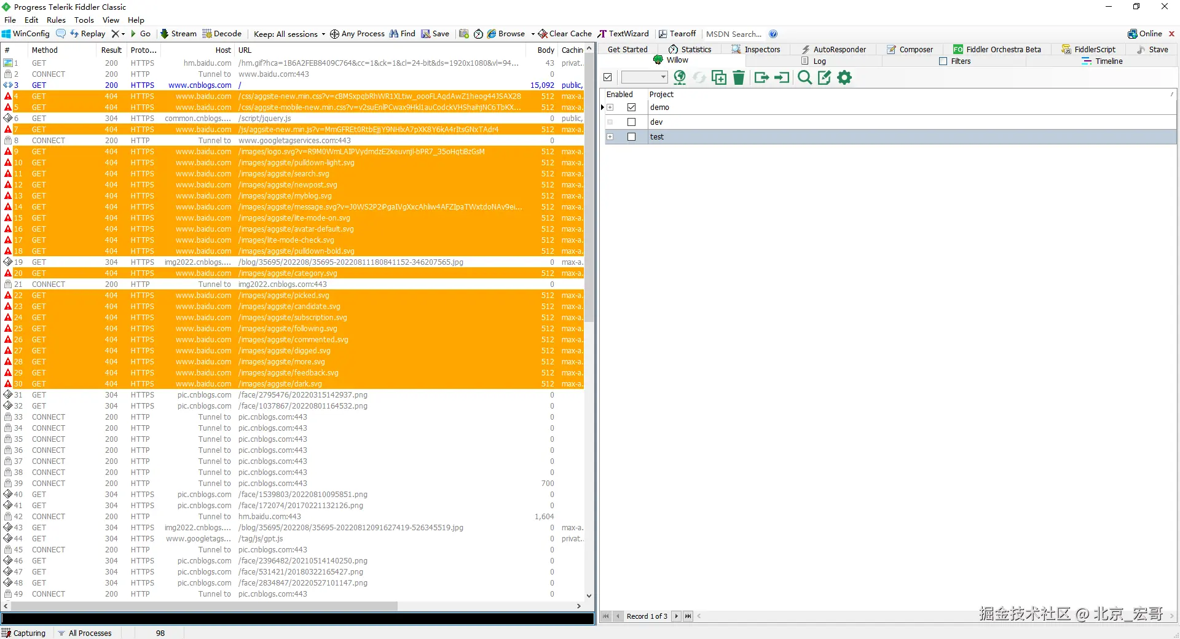Image resolution: width=1180 pixels, height=639 pixels.
Task: Go to the first record in navigator
Action: (606, 616)
